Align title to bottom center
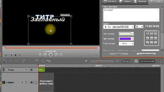Image resolution: width=164 pixels, height=92 pixels. click(151, 43)
